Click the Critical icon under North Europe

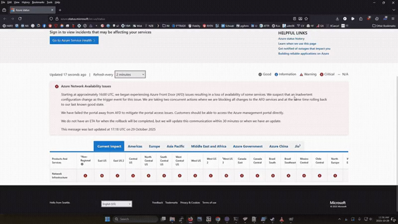(335, 175)
